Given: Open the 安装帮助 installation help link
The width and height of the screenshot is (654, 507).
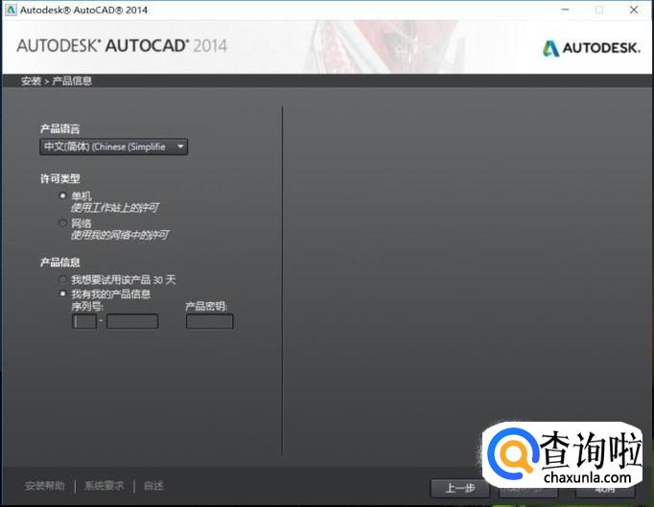Looking at the screenshot, I should pos(45,486).
